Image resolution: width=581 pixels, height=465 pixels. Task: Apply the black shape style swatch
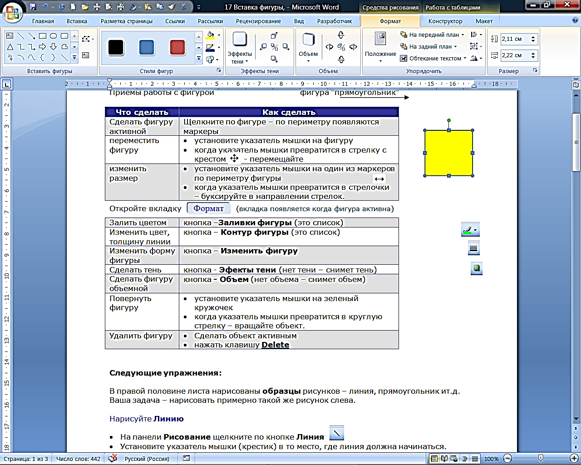coord(116,48)
